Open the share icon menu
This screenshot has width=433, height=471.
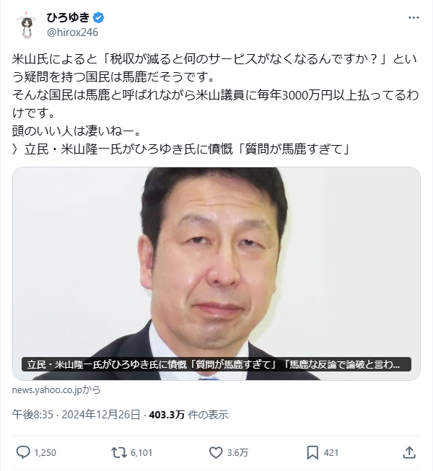pos(409,452)
